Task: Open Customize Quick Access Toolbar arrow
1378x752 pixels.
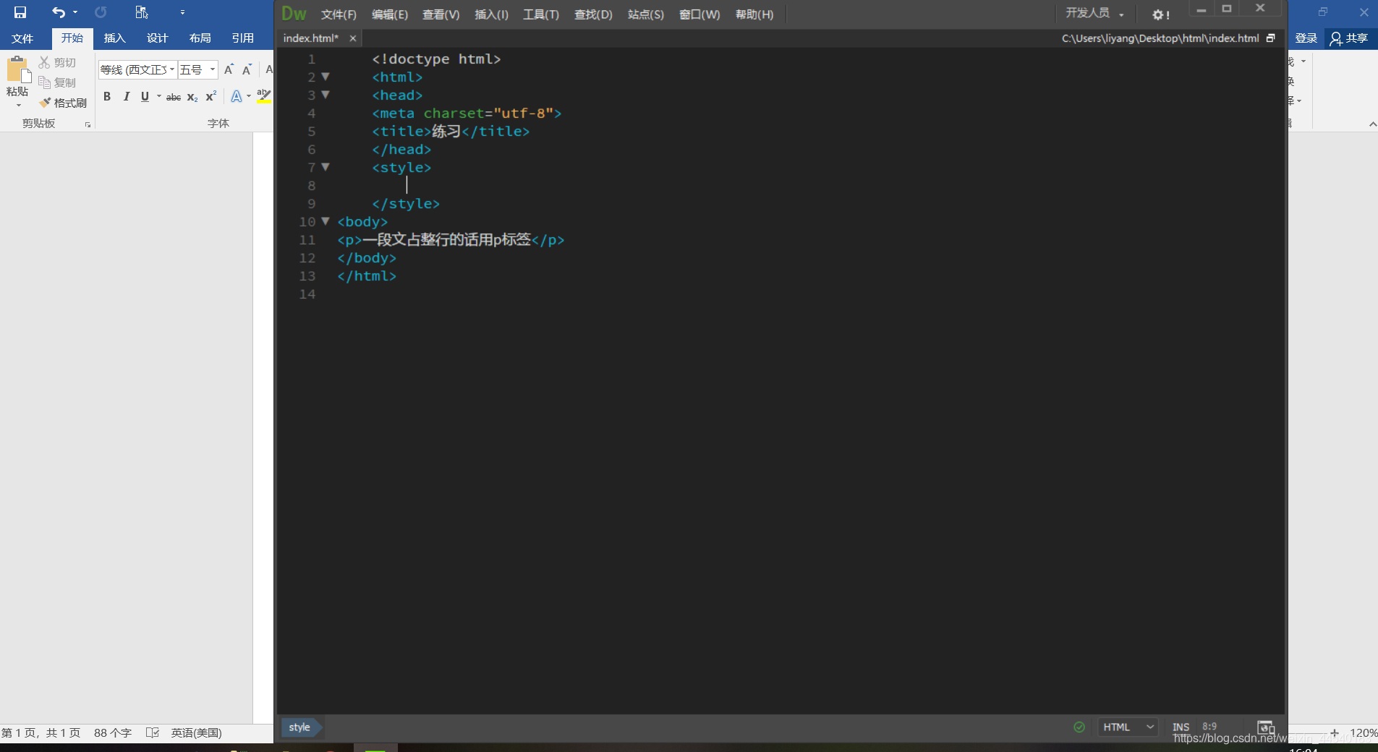Action: 182,12
